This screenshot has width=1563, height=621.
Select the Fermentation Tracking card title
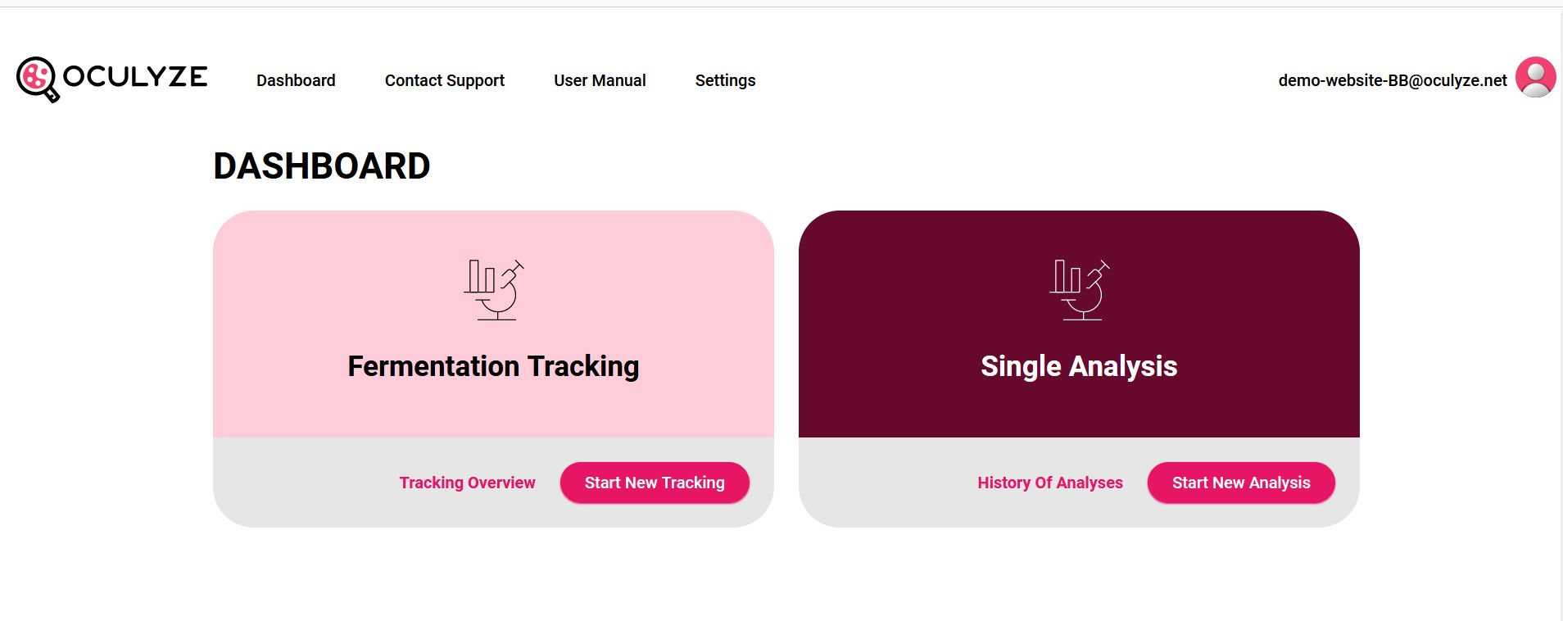[493, 366]
